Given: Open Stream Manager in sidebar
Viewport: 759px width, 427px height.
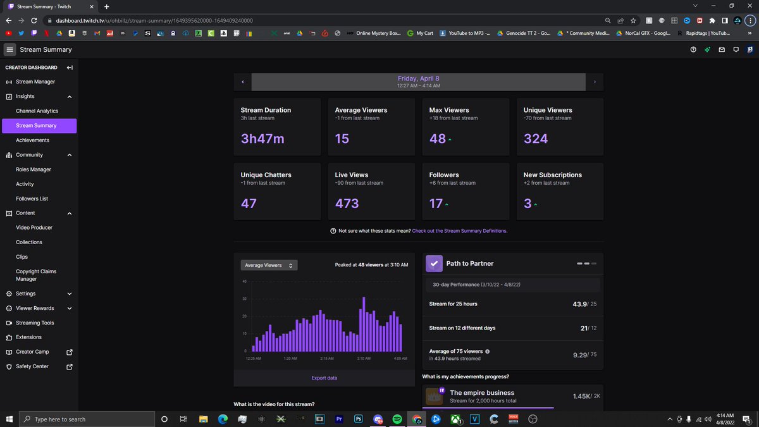Looking at the screenshot, I should pos(35,82).
